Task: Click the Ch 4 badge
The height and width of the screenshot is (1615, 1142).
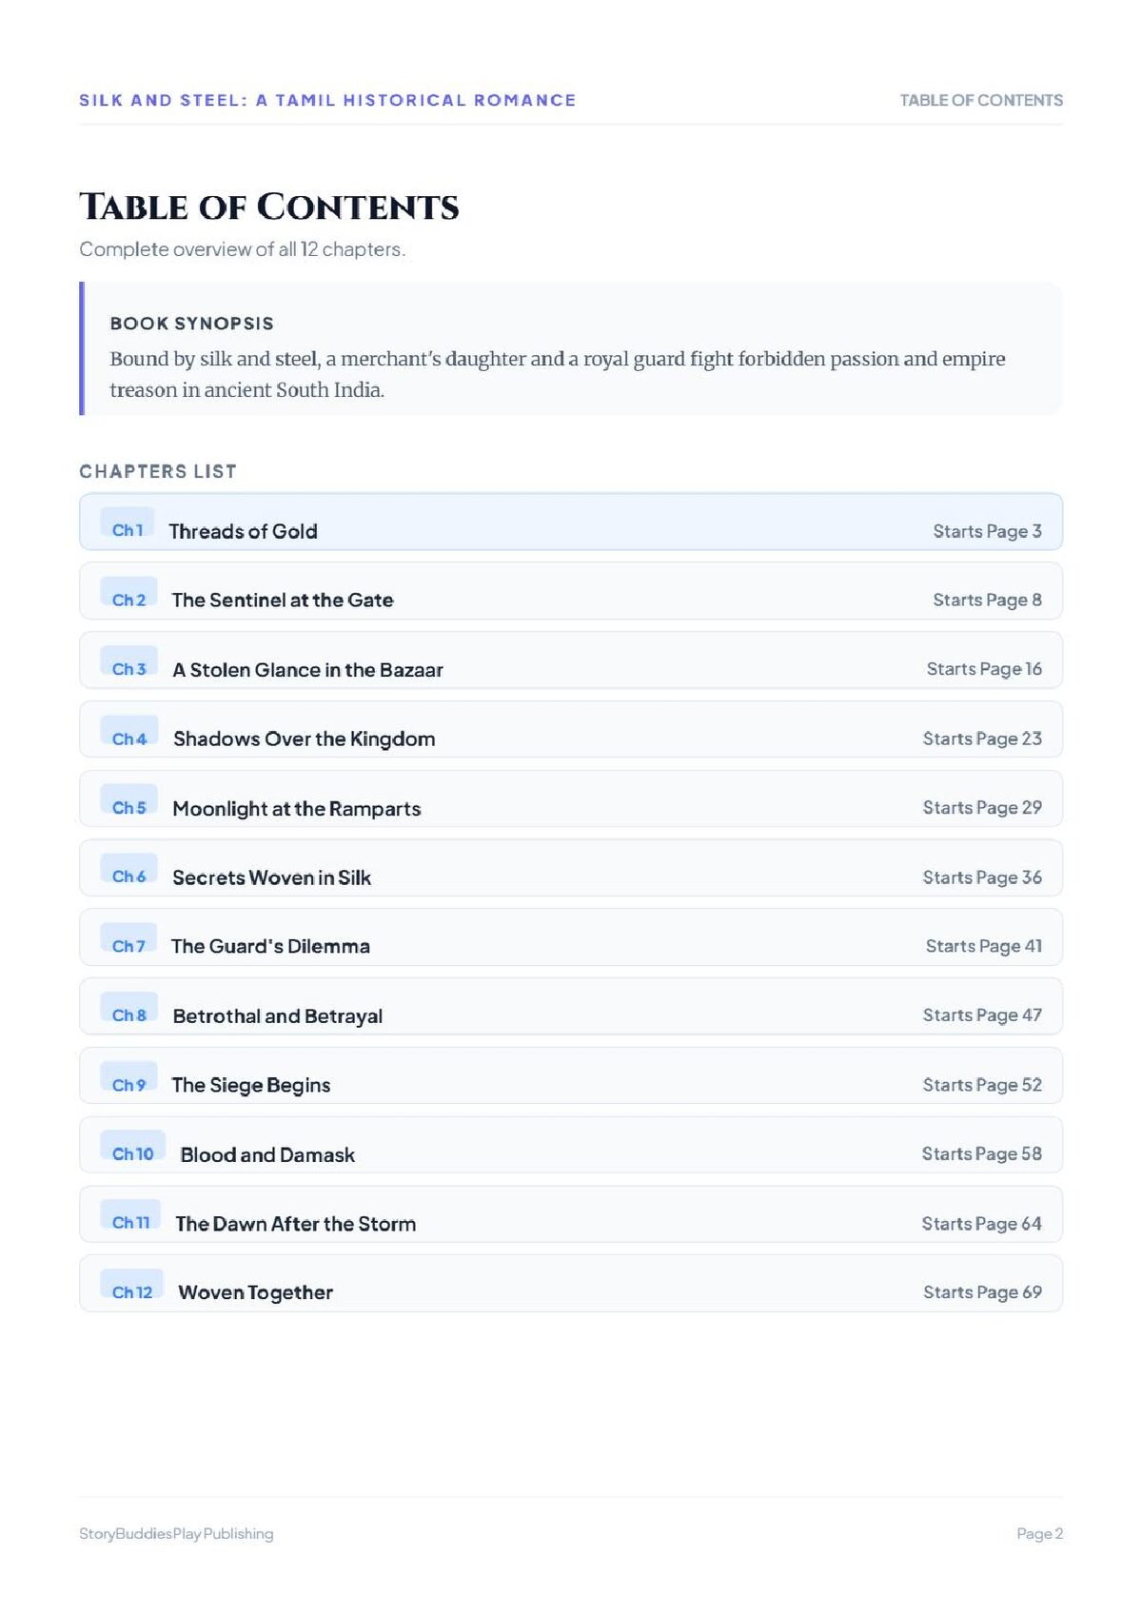Action: [x=128, y=732]
